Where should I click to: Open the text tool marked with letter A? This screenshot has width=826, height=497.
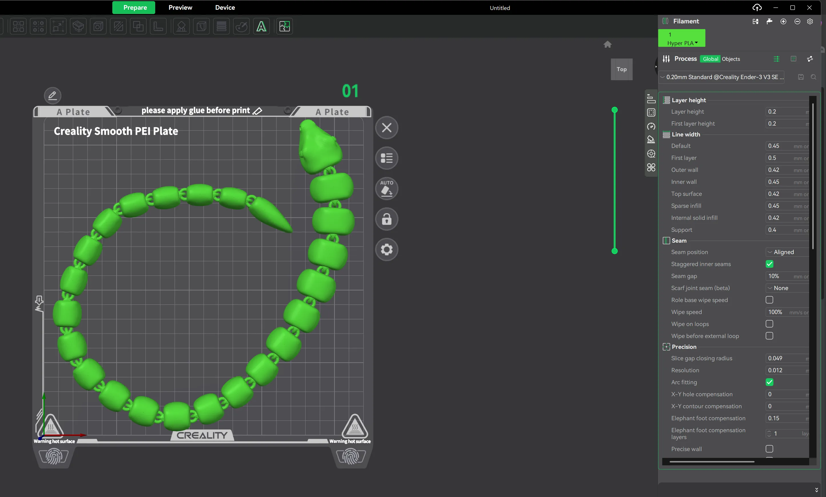261,26
